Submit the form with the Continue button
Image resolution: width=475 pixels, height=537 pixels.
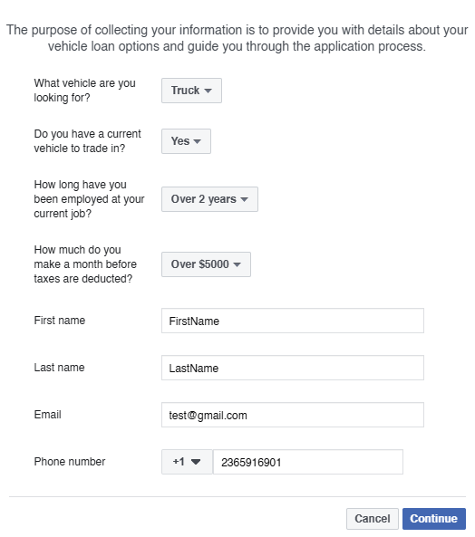point(434,519)
